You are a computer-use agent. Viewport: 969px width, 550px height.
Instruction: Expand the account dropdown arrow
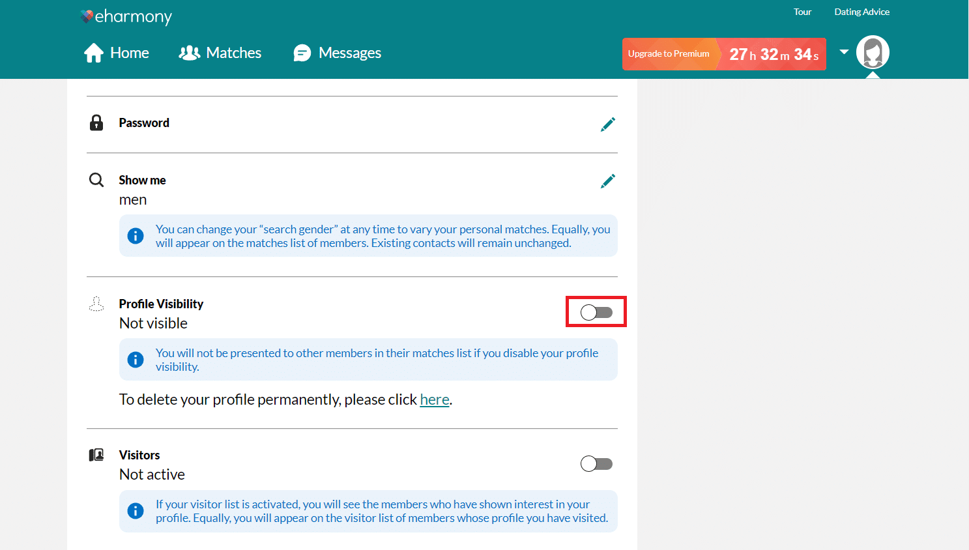point(844,52)
